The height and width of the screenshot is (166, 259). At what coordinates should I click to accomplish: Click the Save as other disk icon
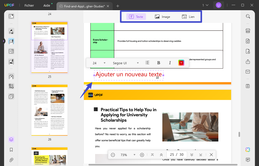click(x=248, y=86)
